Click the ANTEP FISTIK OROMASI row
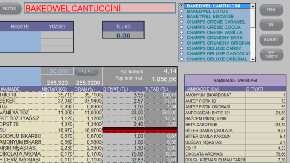 coord(235,107)
